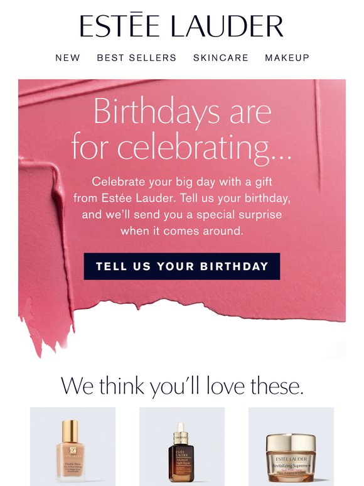Click the Estée Lauder logo header
364x486 pixels.
[181, 25]
